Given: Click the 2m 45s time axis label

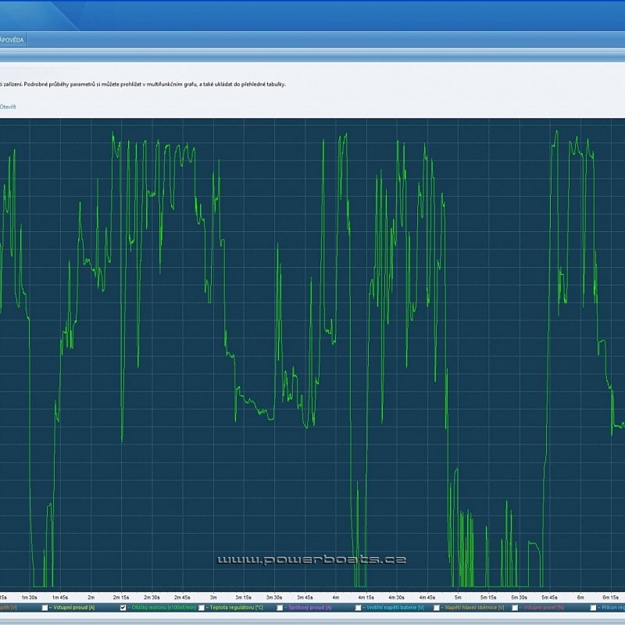Looking at the screenshot, I should point(182,596).
